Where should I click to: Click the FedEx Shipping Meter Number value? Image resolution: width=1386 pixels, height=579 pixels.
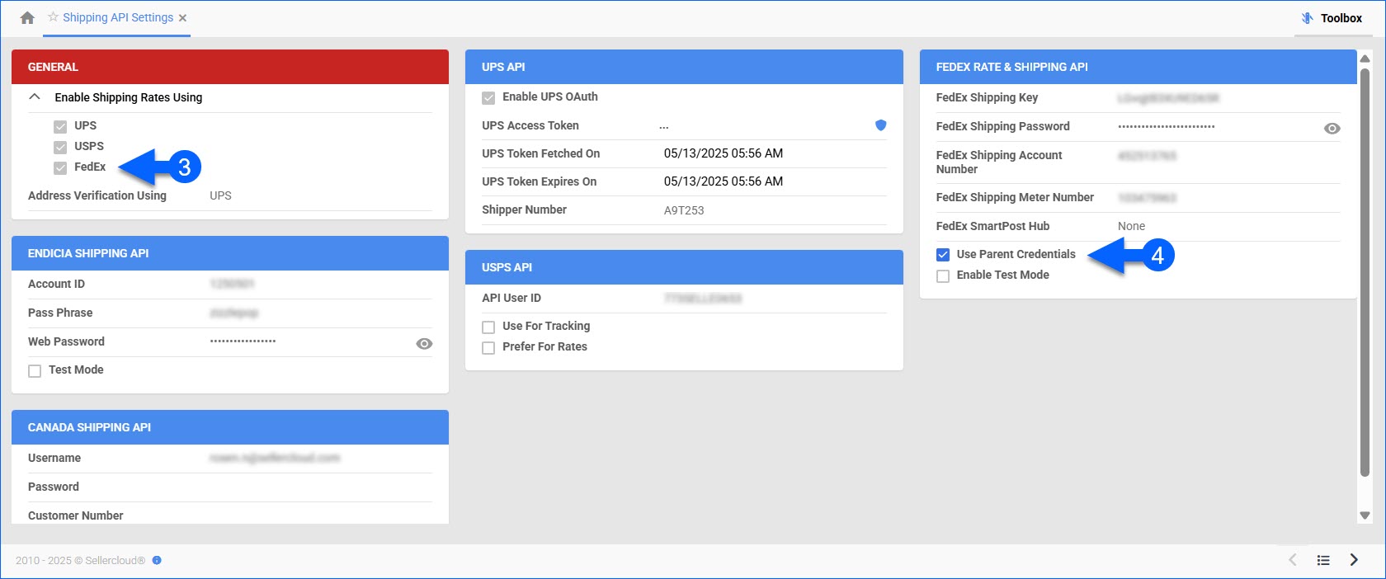tap(1147, 197)
